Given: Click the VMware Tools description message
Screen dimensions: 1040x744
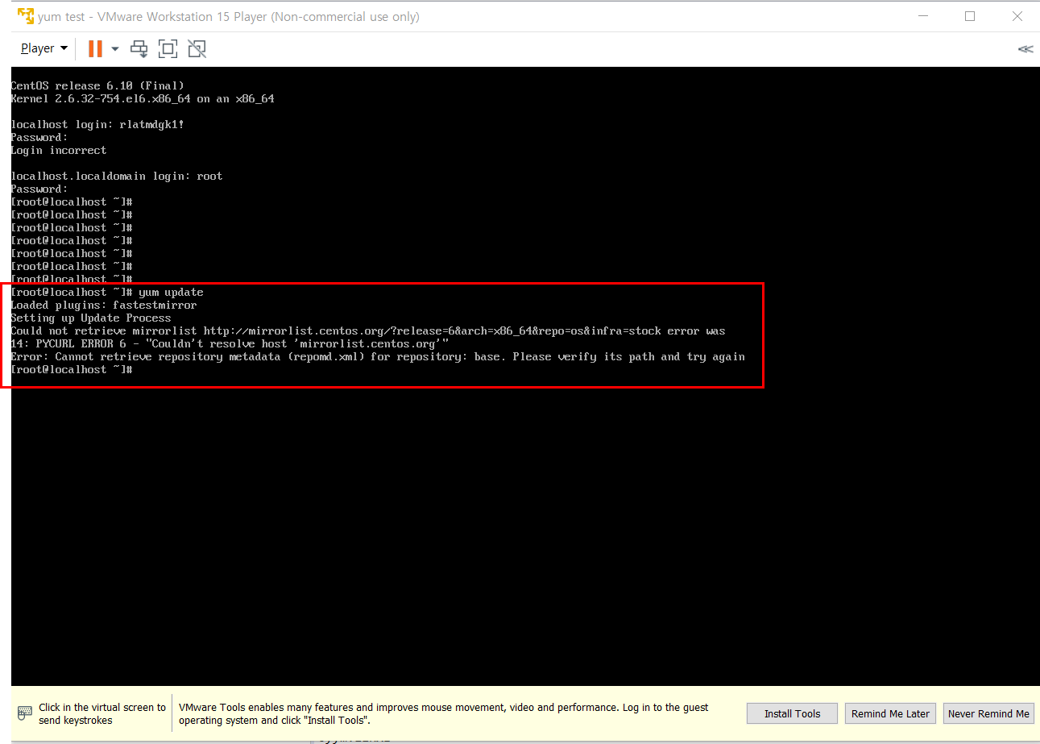Looking at the screenshot, I should (x=444, y=713).
